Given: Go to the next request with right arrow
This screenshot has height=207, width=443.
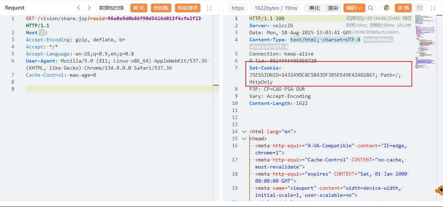Looking at the screenshot, I should [x=89, y=8].
